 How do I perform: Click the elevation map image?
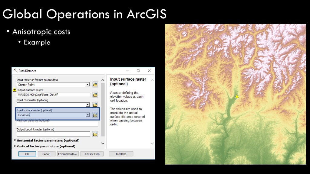pos(235,94)
